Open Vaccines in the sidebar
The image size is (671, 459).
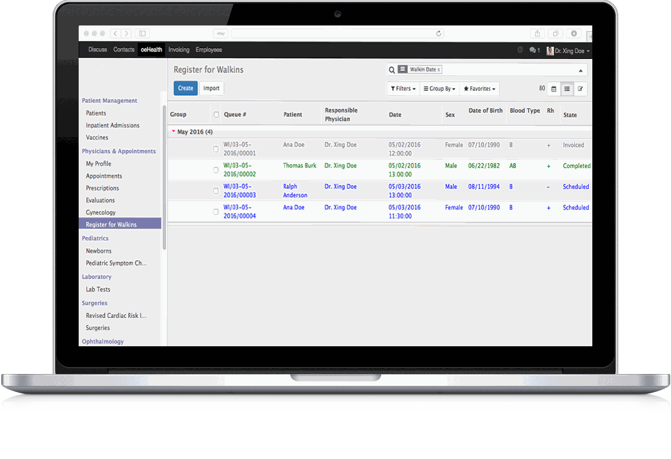pos(97,138)
